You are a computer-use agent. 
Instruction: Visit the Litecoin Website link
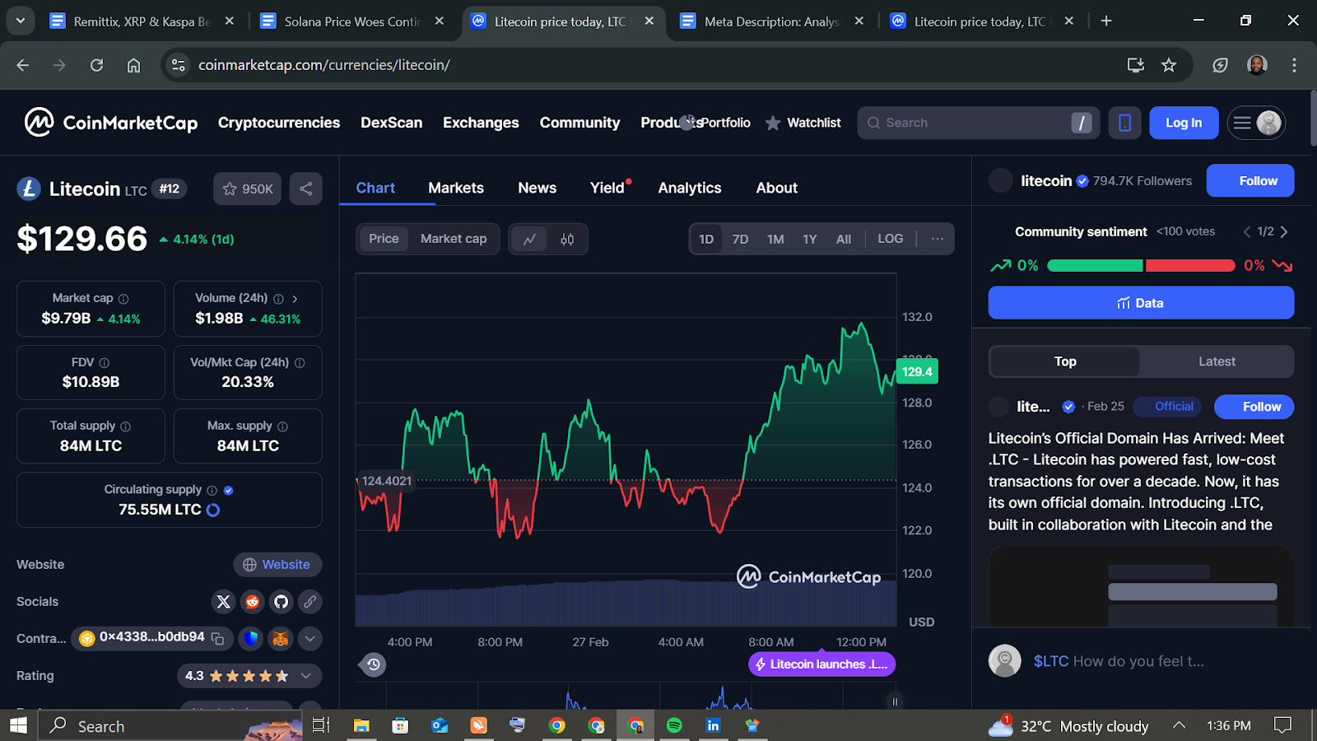click(x=277, y=565)
